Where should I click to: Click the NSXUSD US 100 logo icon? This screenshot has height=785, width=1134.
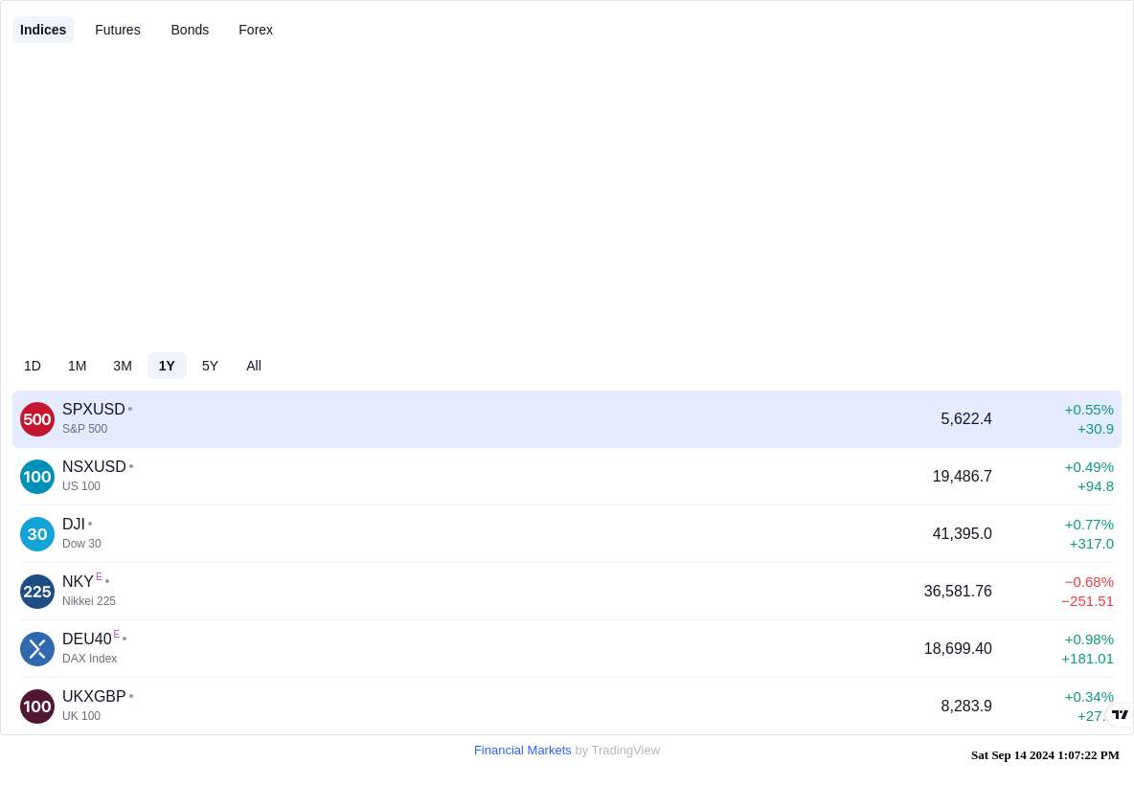point(37,477)
